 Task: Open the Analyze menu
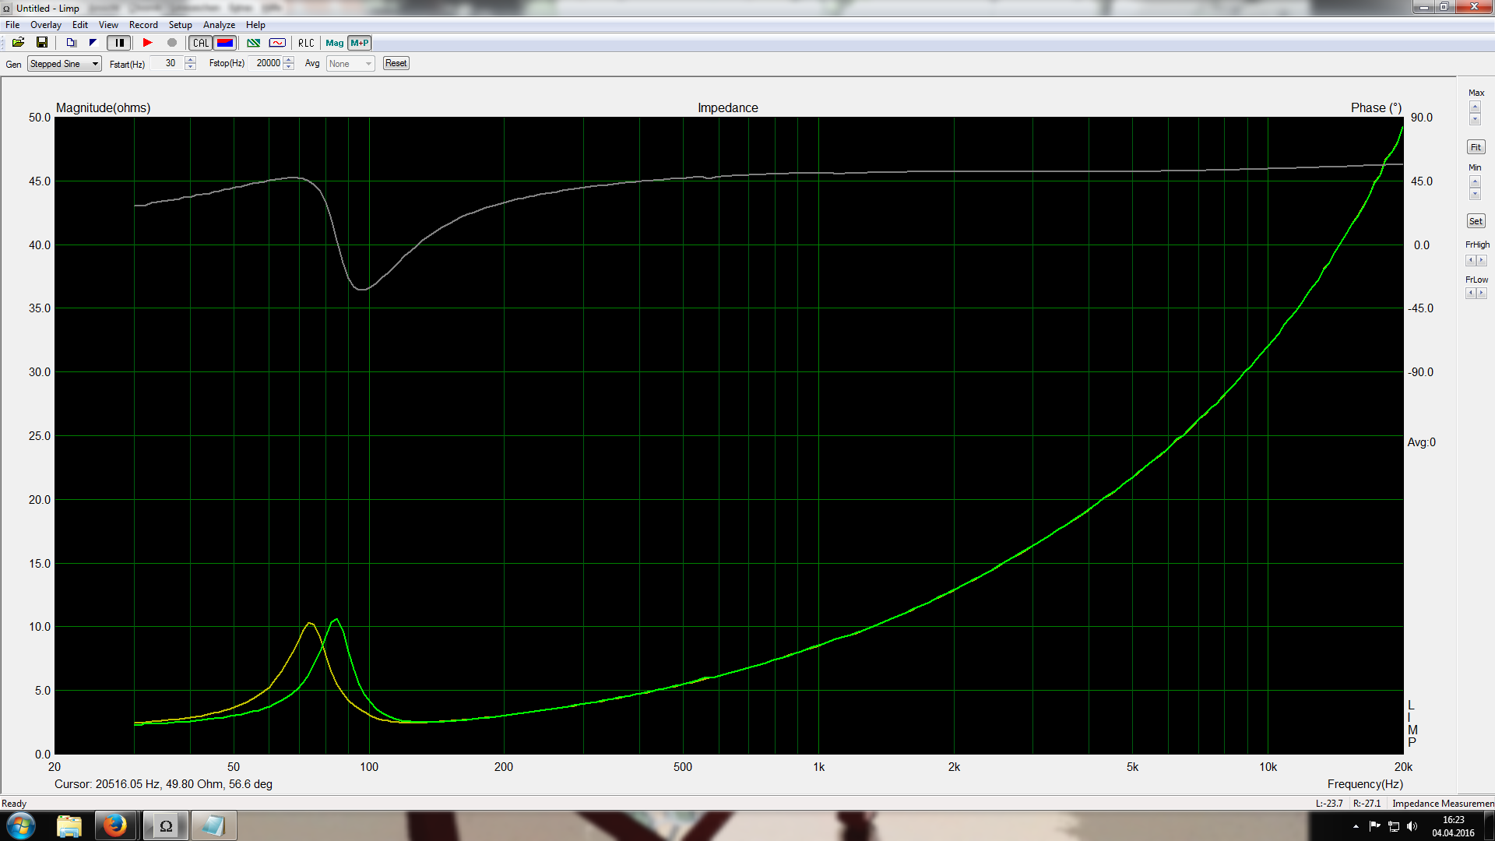(x=219, y=25)
